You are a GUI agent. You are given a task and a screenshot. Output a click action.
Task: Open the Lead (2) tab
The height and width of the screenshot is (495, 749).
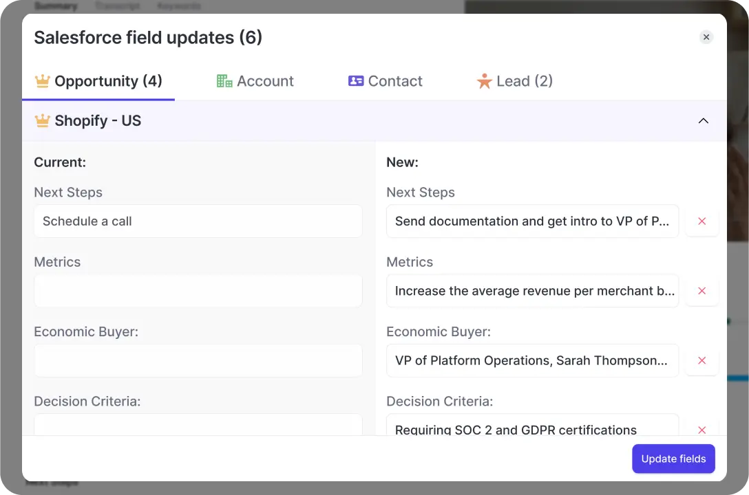click(x=514, y=81)
